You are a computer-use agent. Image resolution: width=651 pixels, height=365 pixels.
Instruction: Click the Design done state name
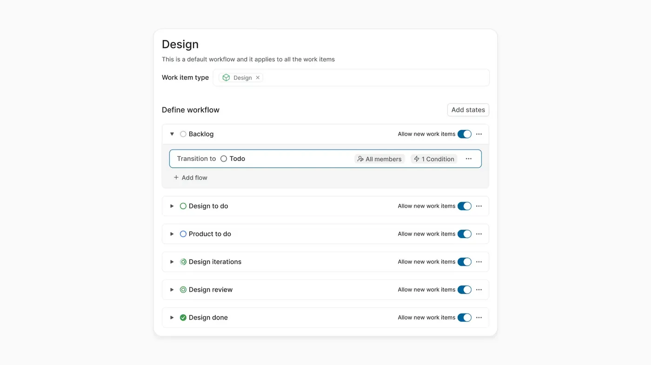(x=208, y=318)
